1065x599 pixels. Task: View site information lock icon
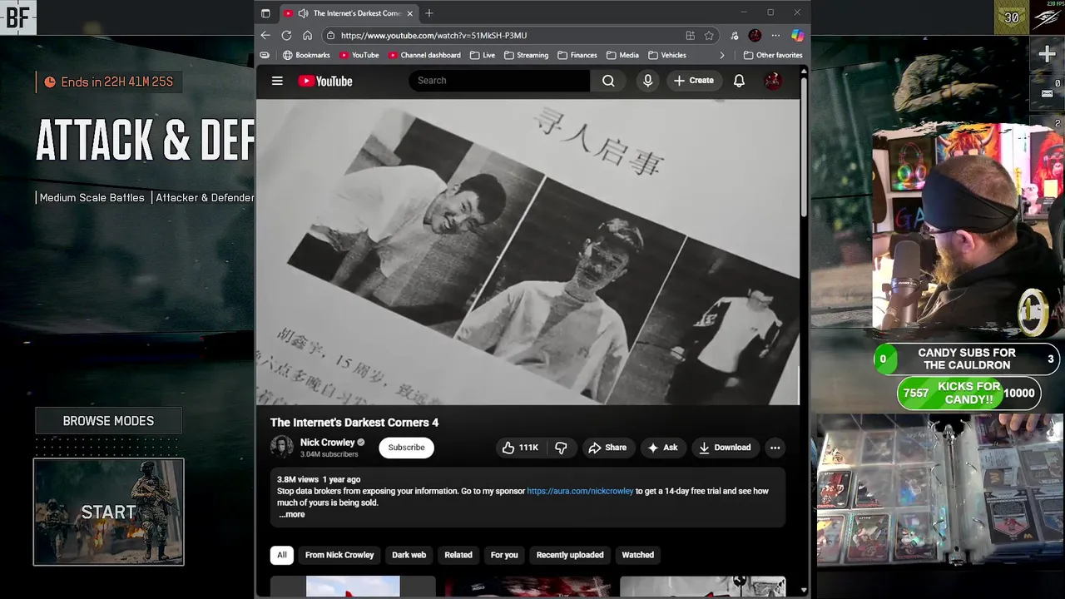click(330, 35)
